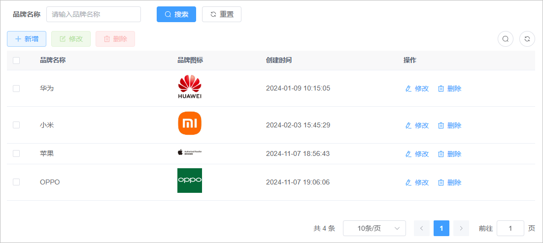The height and width of the screenshot is (243, 543).
Task: Click the 新增 add button
Action: [27, 39]
